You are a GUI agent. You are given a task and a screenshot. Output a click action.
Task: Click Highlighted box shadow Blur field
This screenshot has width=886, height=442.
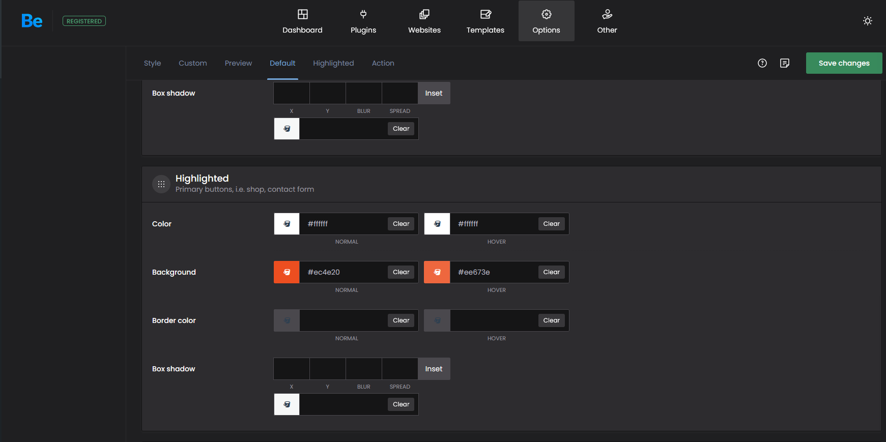pyautogui.click(x=364, y=369)
